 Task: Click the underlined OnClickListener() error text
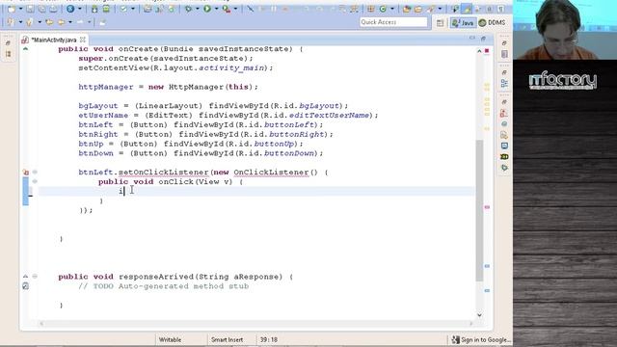click(276, 173)
